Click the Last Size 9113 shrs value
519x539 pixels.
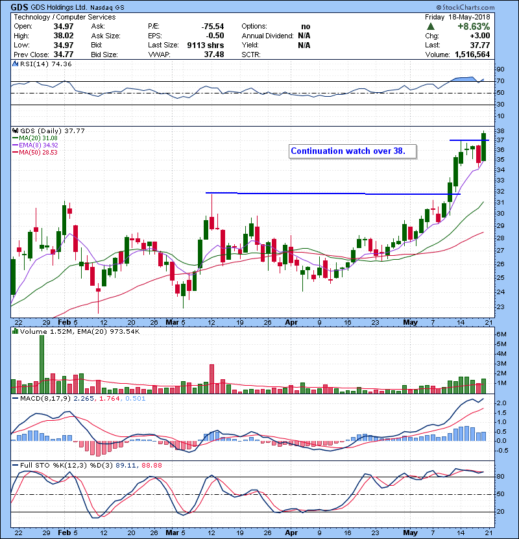pyautogui.click(x=206, y=45)
